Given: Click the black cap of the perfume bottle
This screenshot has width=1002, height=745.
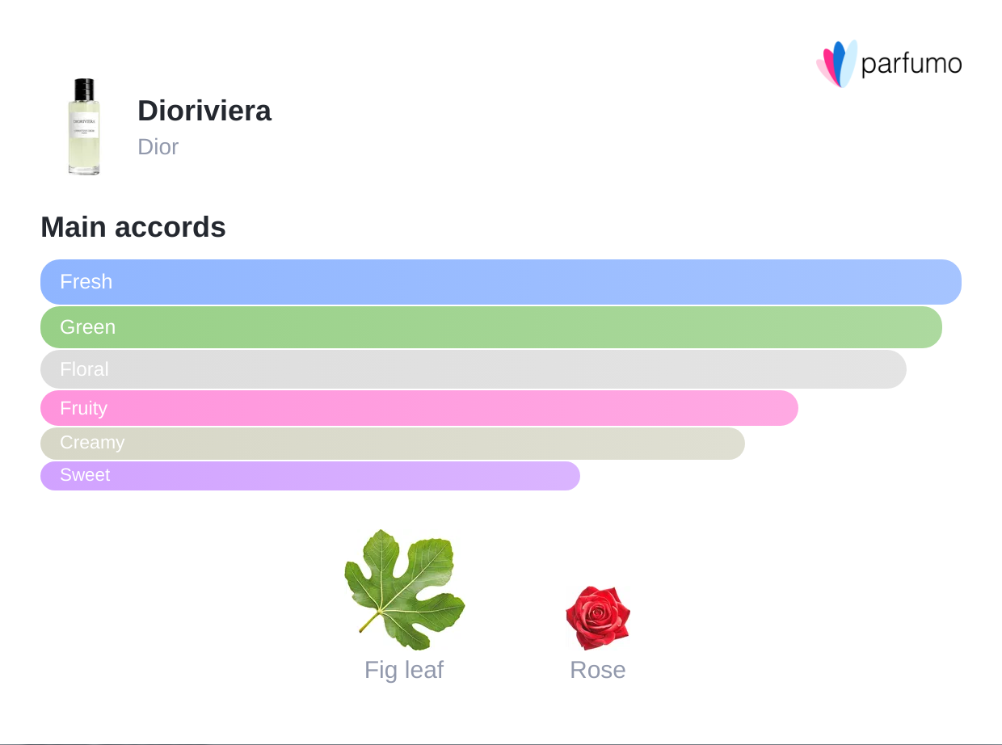Looking at the screenshot, I should tap(84, 89).
